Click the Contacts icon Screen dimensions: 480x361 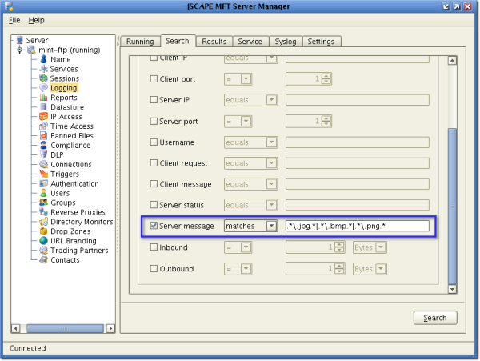(x=43, y=259)
